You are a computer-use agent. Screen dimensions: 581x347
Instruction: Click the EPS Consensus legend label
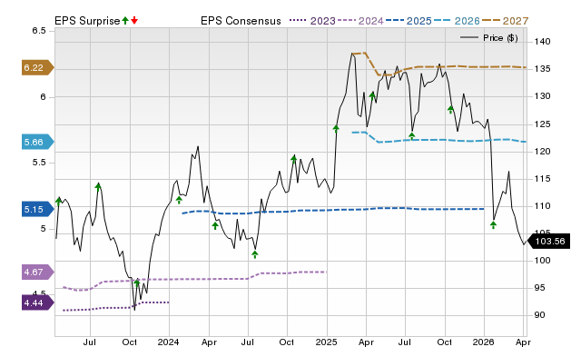coord(241,21)
